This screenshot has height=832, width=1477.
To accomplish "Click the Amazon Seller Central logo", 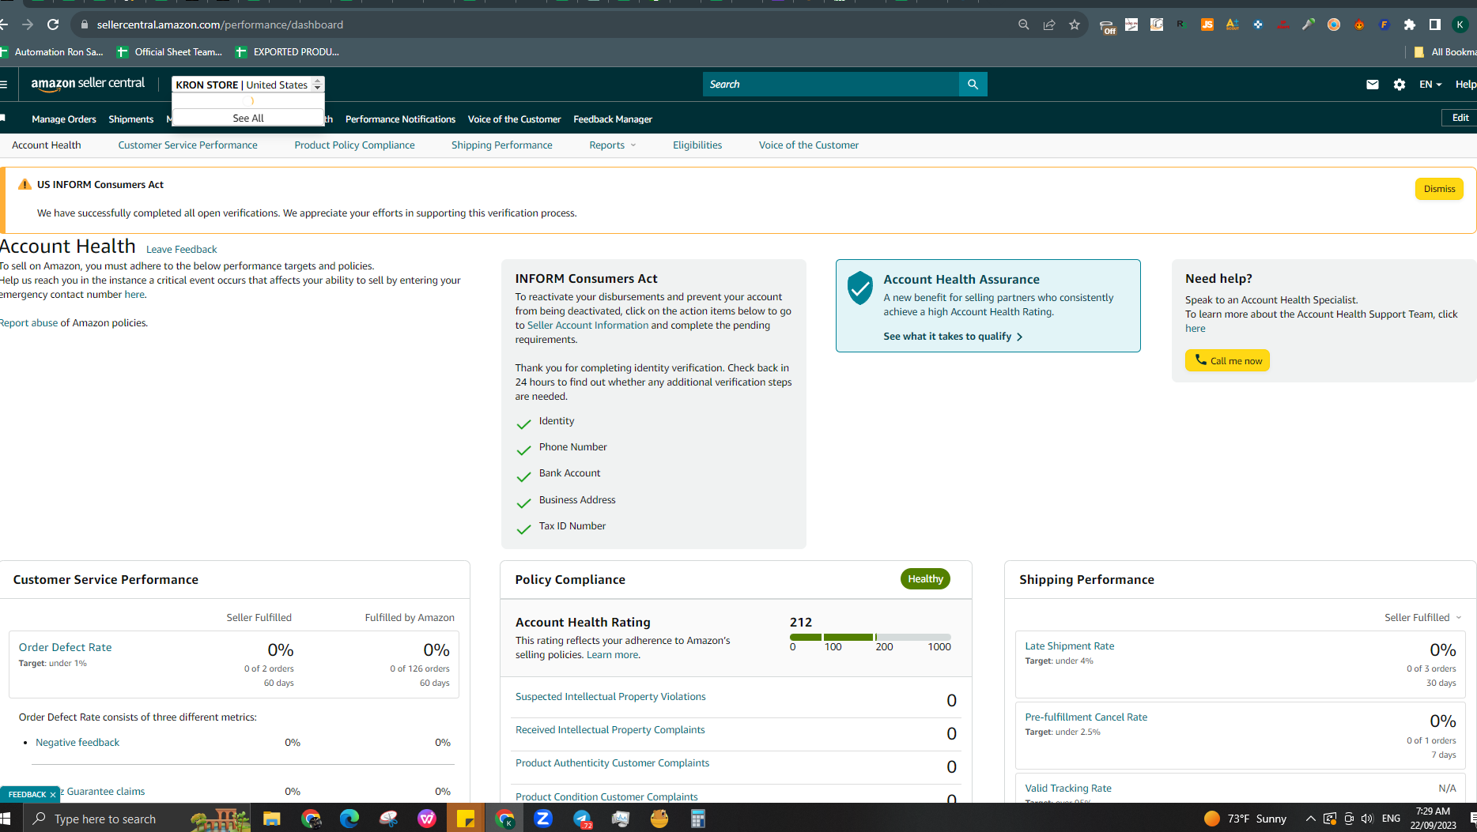I will (x=88, y=84).
